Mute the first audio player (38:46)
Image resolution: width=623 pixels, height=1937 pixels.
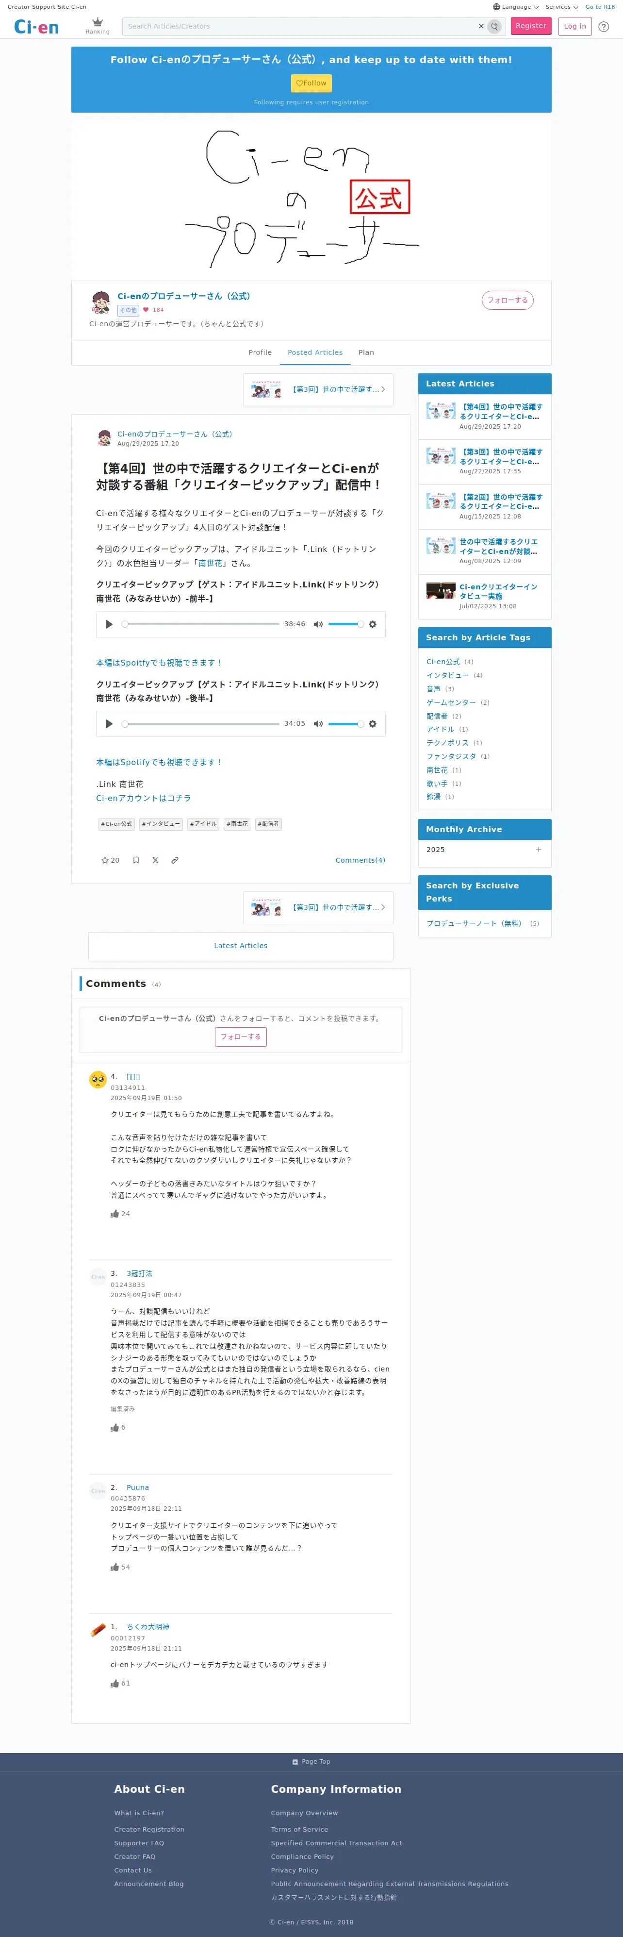(318, 624)
